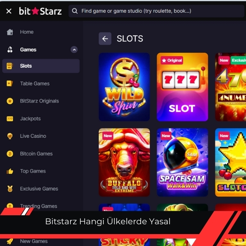This screenshot has height=246, width=246.
Task: Click the Exclusive Games medal icon
Action: 10,189
